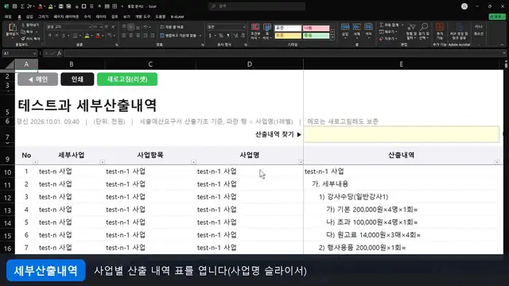This screenshot has height=286, width=509.
Task: Toggle center horizontal alignment
Action: pos(130,35)
